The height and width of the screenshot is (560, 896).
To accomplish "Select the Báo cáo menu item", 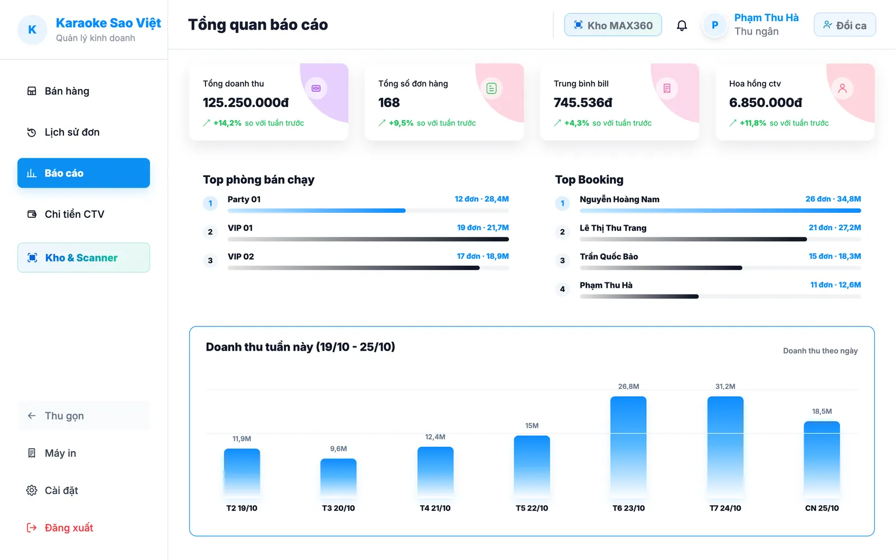I will tap(83, 173).
